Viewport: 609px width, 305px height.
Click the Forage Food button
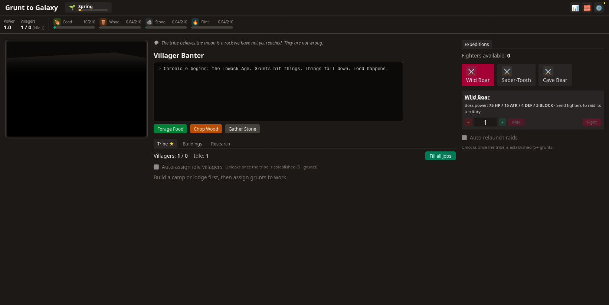pyautogui.click(x=170, y=129)
